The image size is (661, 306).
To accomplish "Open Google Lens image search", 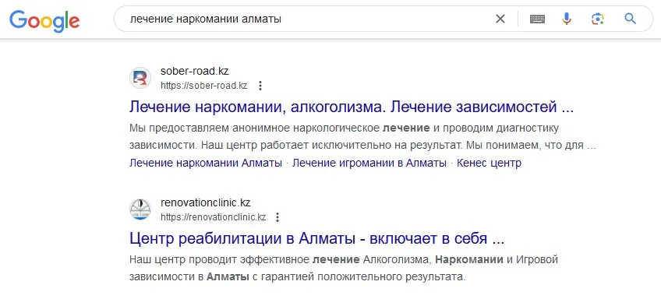I will click(x=598, y=19).
